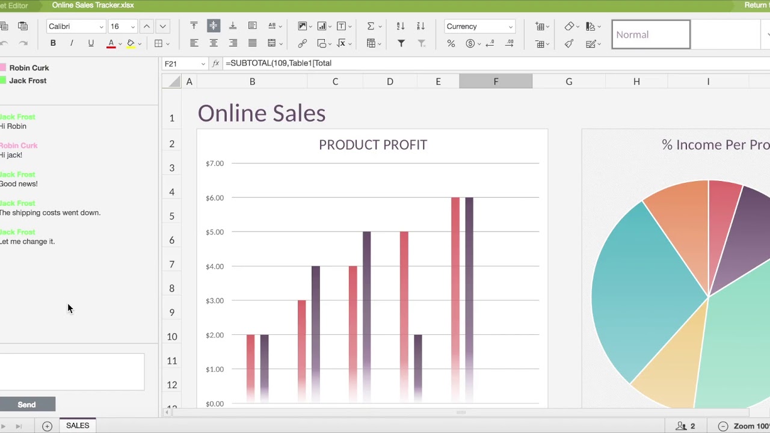Viewport: 770px width, 433px height.
Task: Open the SALES sheet tab
Action: click(x=78, y=426)
